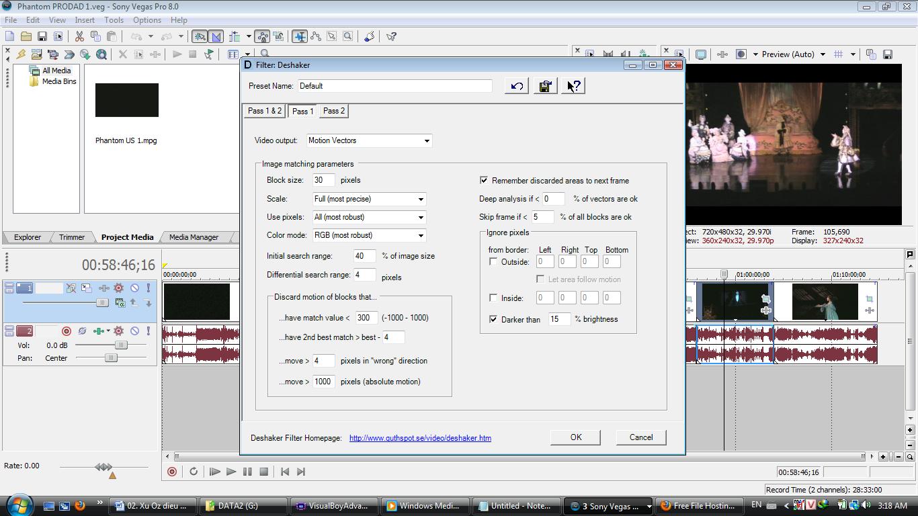The width and height of the screenshot is (918, 516).
Task: Click the OK button in Deshaker dialog
Action: tap(576, 437)
